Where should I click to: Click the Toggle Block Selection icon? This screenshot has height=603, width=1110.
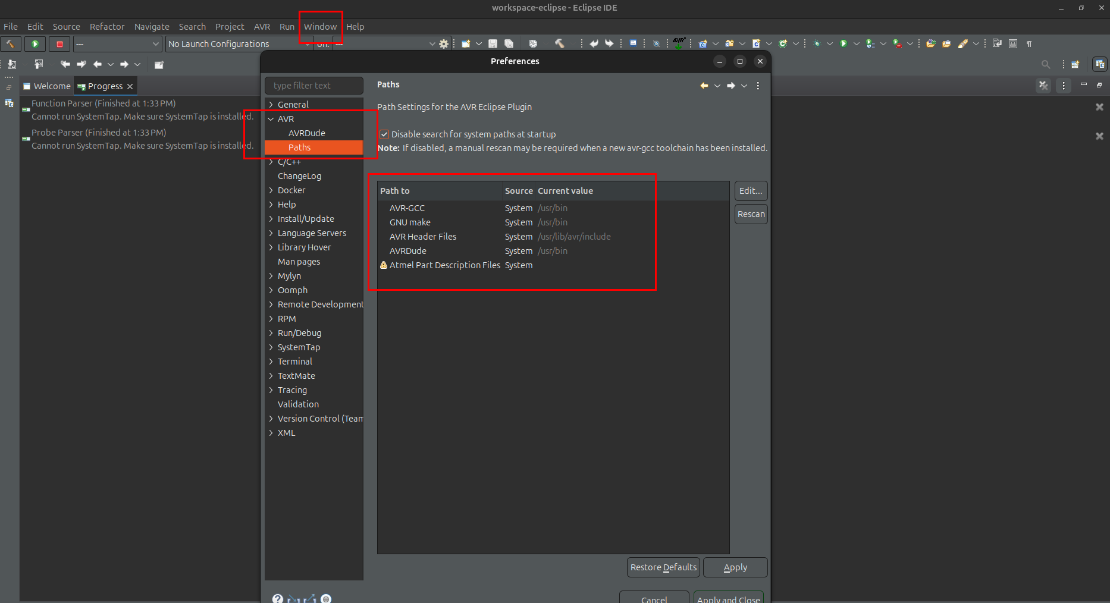coord(1013,43)
